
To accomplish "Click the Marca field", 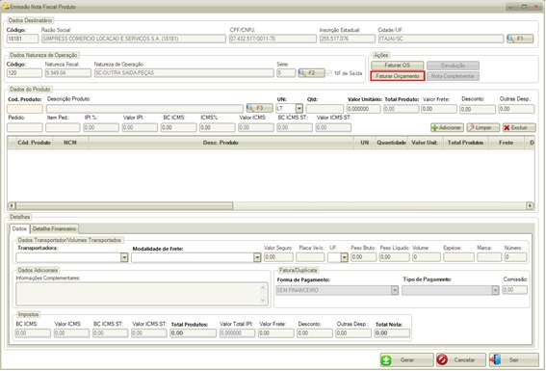I will click(x=489, y=257).
